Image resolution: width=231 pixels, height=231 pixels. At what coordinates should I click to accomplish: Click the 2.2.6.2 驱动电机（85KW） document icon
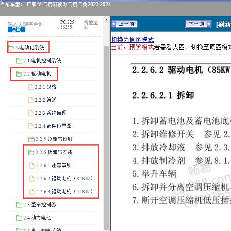(32, 179)
